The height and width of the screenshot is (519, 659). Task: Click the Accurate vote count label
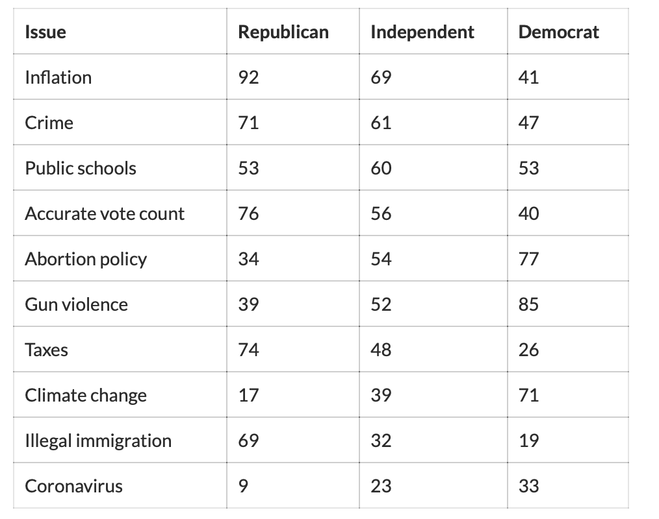click(x=105, y=213)
